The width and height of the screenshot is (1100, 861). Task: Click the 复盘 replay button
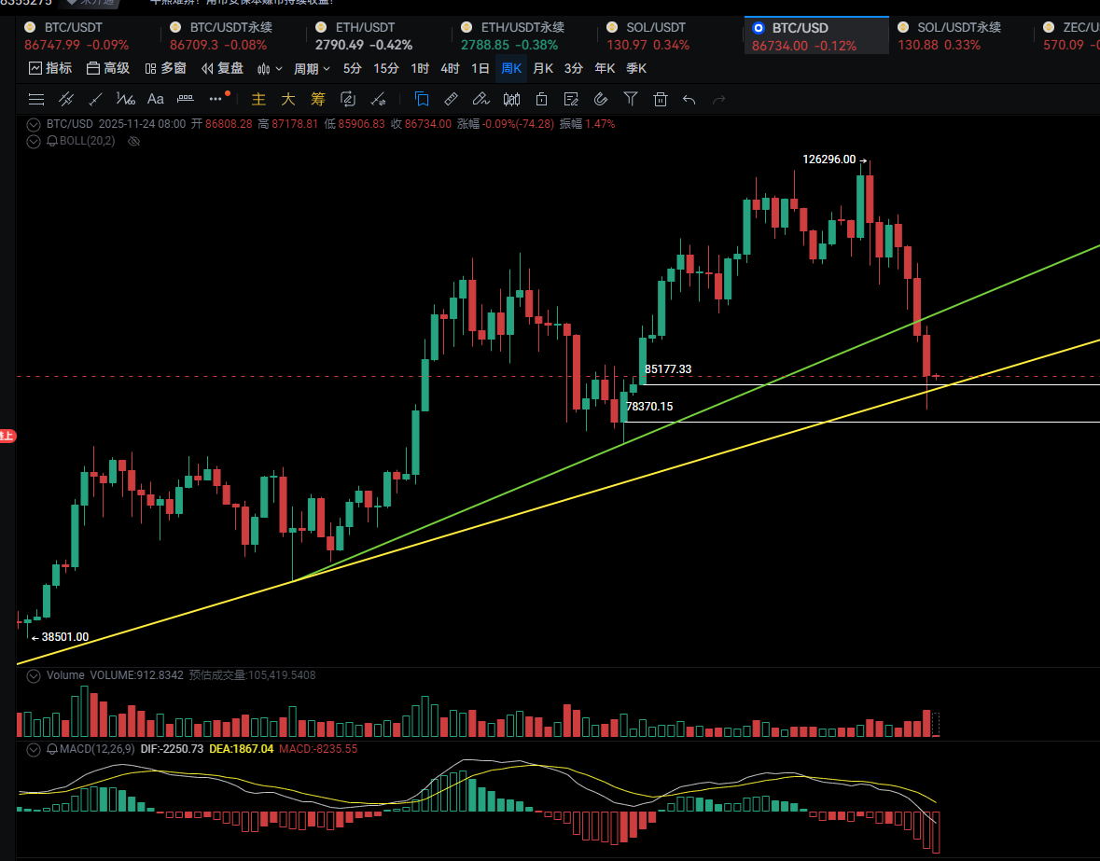coord(222,68)
